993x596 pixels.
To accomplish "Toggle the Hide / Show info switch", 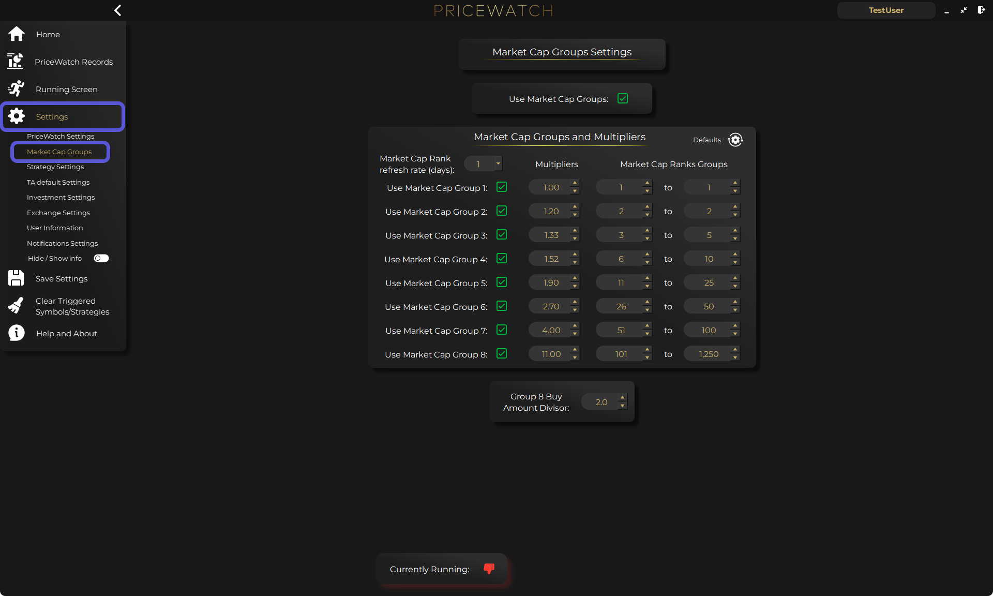I will [101, 258].
